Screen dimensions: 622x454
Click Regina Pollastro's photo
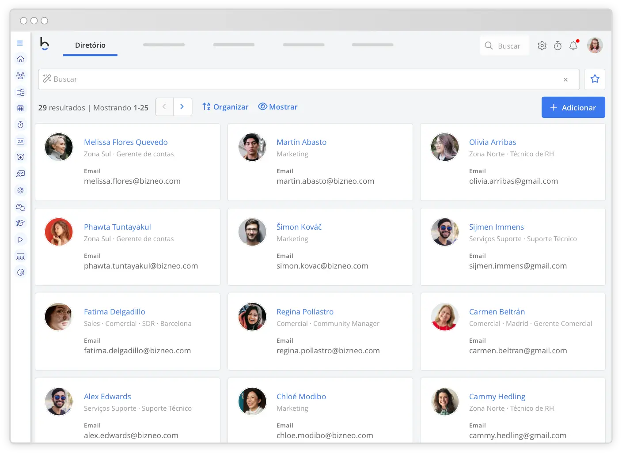[252, 317]
